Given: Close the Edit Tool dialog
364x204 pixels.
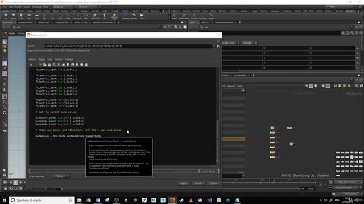Looking at the screenshot, I should click(219, 35).
